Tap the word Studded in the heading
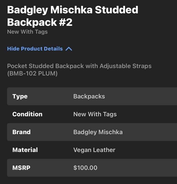Viewport: 177px width, 184px height. pyautogui.click(x=117, y=10)
